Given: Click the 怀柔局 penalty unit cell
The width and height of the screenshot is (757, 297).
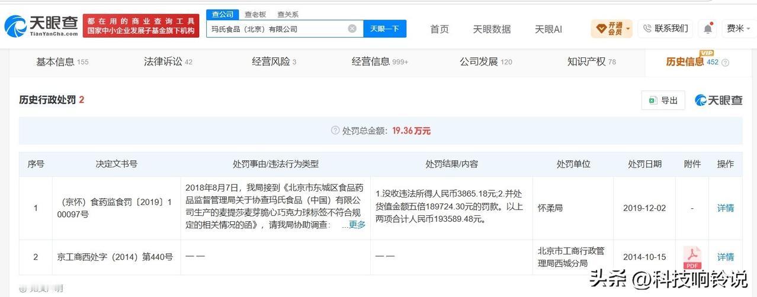Looking at the screenshot, I should pyautogui.click(x=551, y=208).
